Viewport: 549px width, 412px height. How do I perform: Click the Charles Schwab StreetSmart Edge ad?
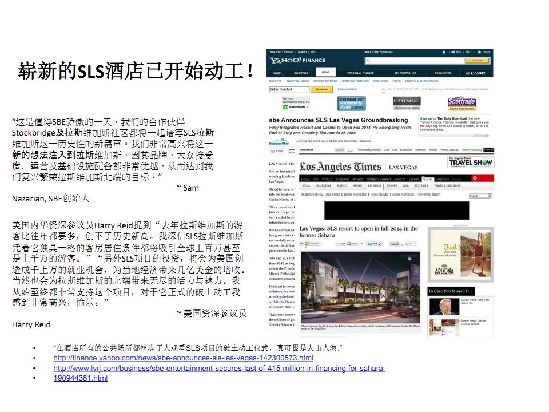click(x=352, y=104)
